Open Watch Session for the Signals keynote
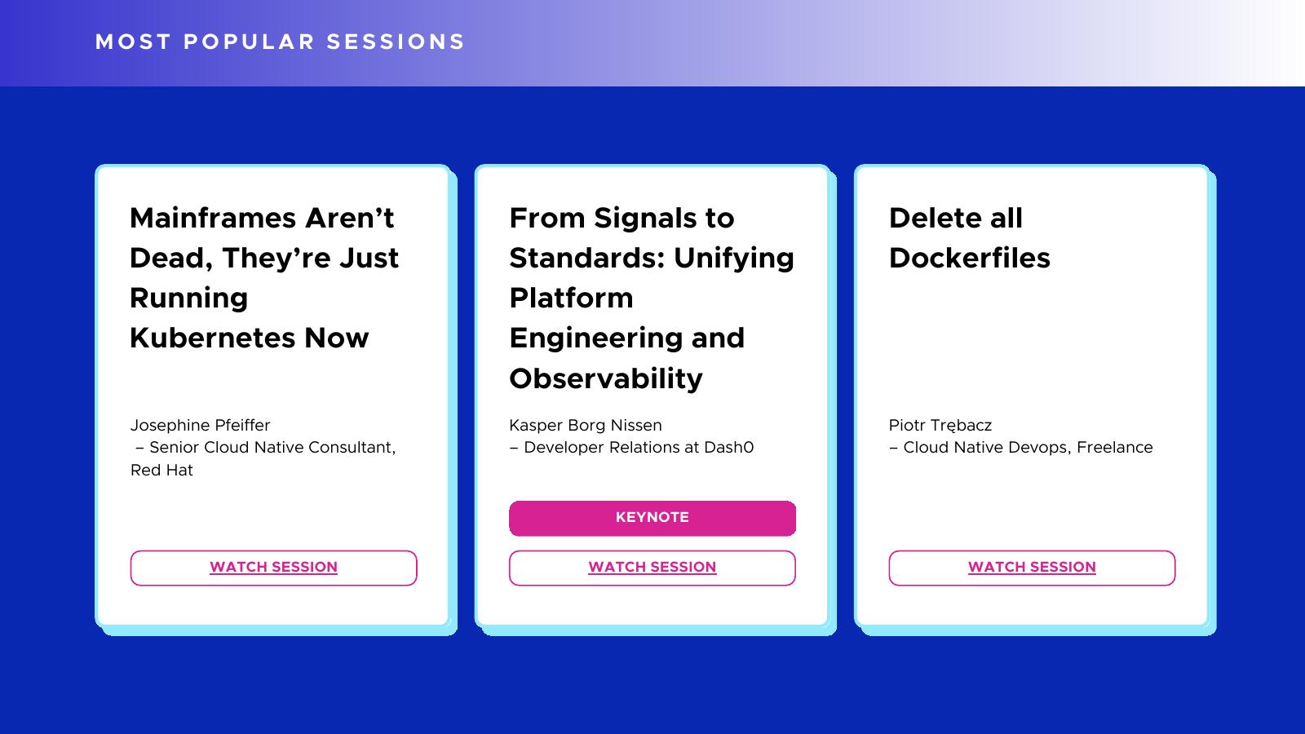 [x=652, y=568]
